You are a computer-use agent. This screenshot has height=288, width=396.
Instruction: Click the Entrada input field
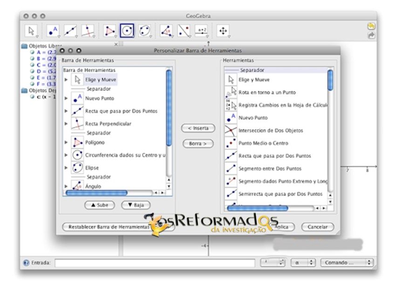point(155,263)
